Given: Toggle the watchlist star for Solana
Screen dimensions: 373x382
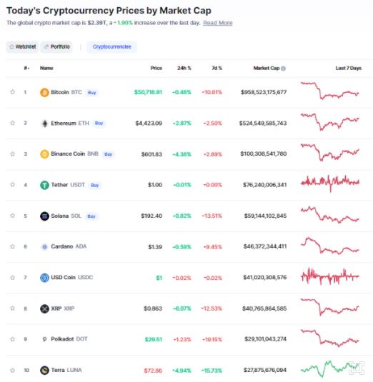Looking at the screenshot, I should pos(12,216).
